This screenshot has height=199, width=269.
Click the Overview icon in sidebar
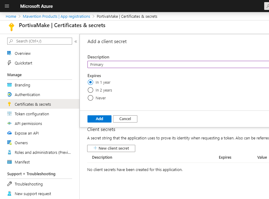click(9, 53)
